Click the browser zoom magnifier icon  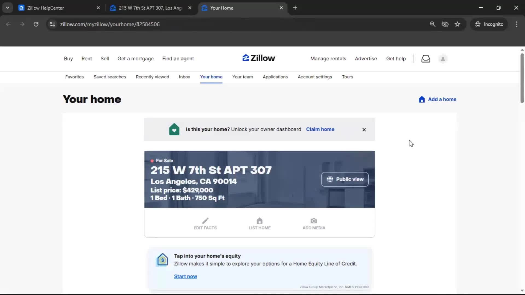tap(433, 24)
